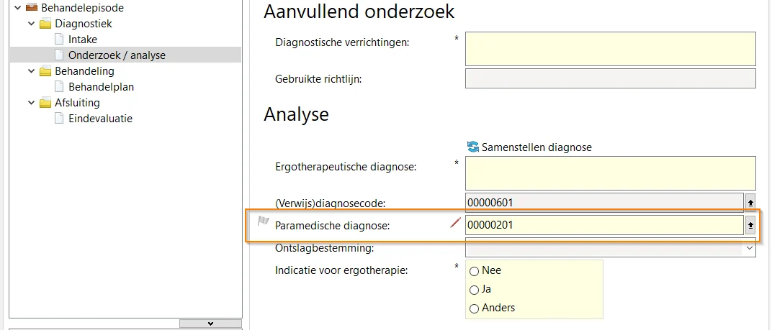Select the Nee radio button
This screenshot has height=330, width=772.
pyautogui.click(x=474, y=271)
